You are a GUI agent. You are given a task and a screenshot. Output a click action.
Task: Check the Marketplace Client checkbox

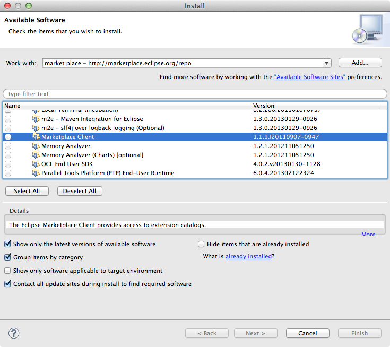click(x=8, y=137)
